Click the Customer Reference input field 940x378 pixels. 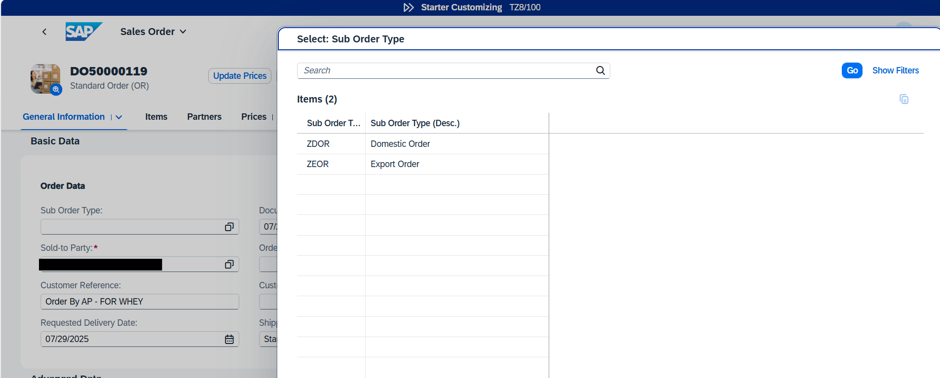coord(140,302)
